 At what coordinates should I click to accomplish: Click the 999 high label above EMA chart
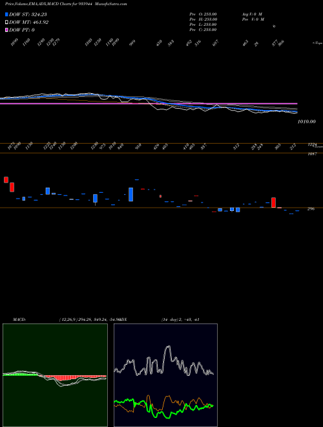point(132,43)
